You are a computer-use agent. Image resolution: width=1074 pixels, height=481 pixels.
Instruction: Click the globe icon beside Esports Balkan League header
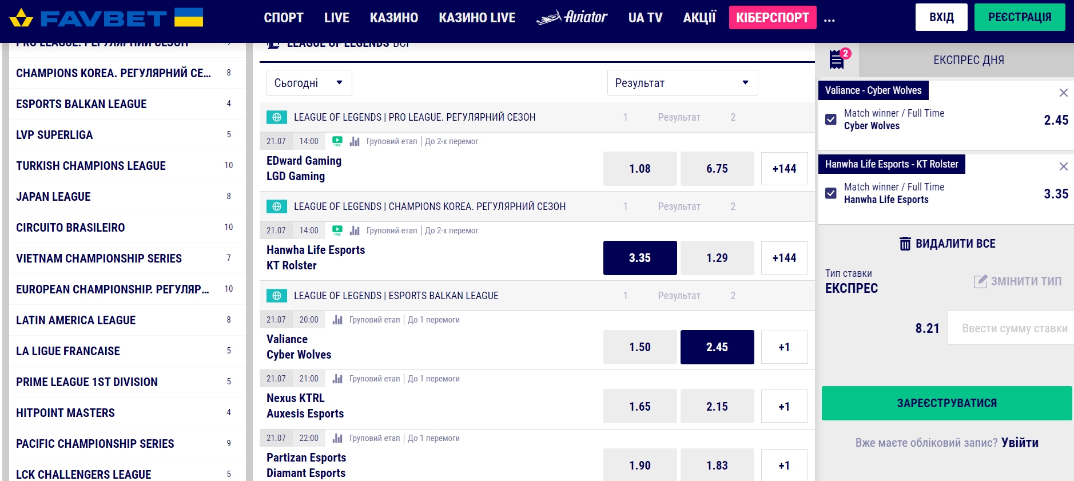[277, 296]
